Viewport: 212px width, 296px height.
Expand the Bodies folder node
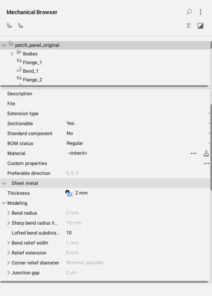[12, 54]
